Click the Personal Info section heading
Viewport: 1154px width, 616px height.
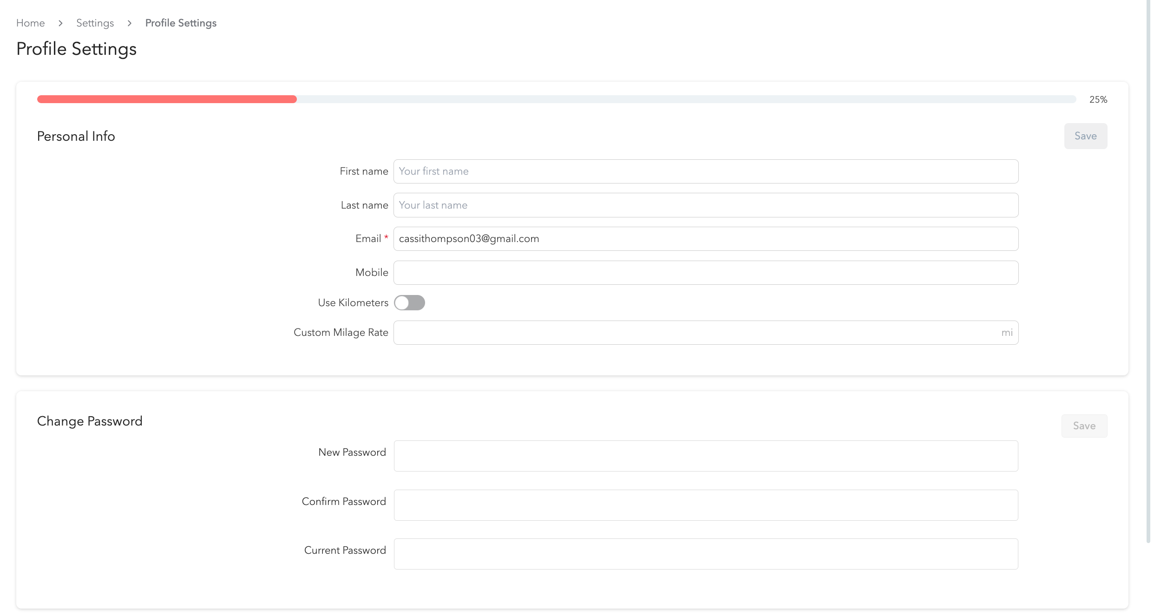click(x=76, y=136)
